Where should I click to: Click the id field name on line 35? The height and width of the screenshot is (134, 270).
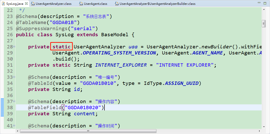click(x=77, y=89)
